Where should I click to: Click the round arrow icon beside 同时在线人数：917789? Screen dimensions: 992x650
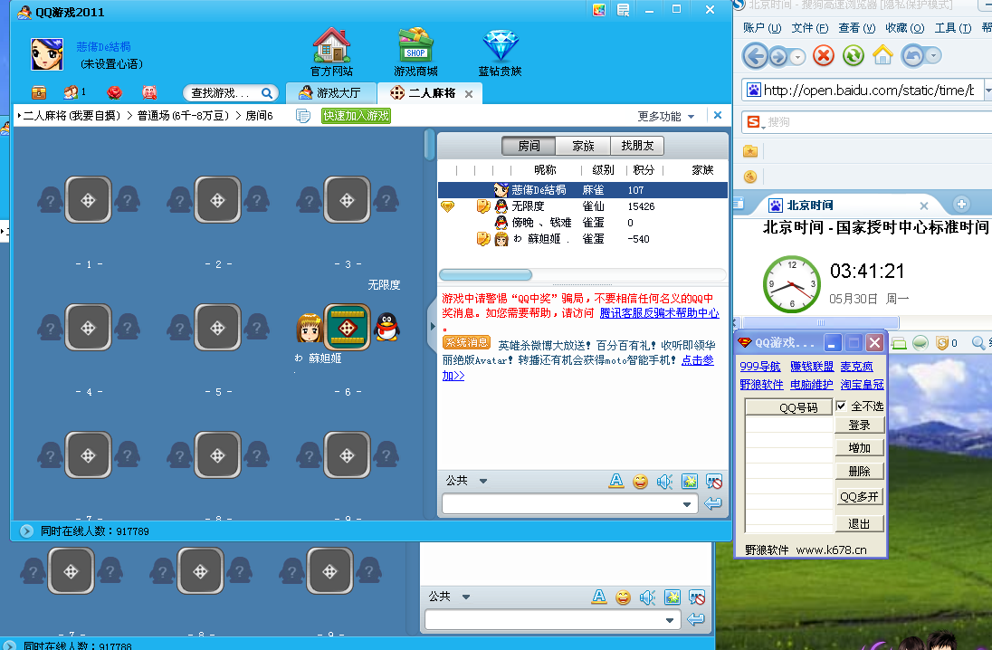click(26, 531)
